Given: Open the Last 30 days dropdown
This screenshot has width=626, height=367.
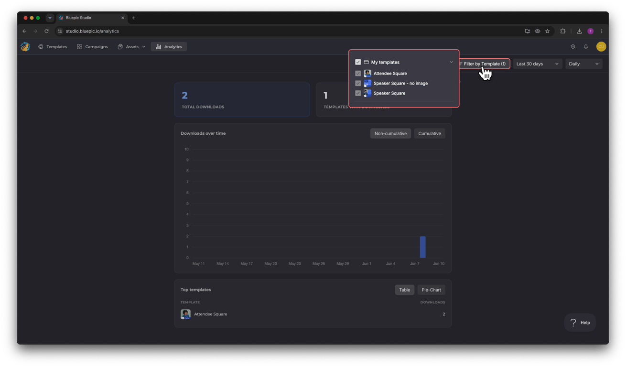Looking at the screenshot, I should point(537,64).
